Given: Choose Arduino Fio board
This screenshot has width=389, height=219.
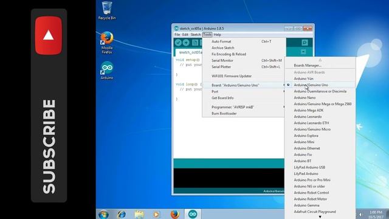Looking at the screenshot, I should (x=320, y=155).
